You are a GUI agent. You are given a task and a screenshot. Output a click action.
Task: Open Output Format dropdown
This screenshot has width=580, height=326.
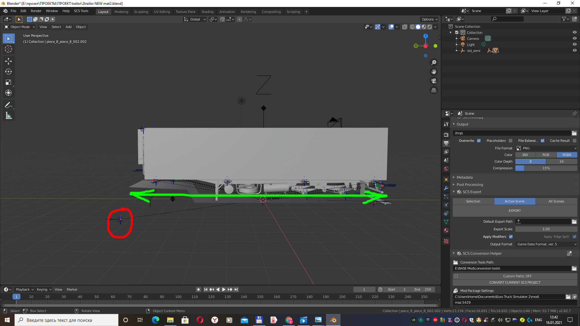point(546,244)
